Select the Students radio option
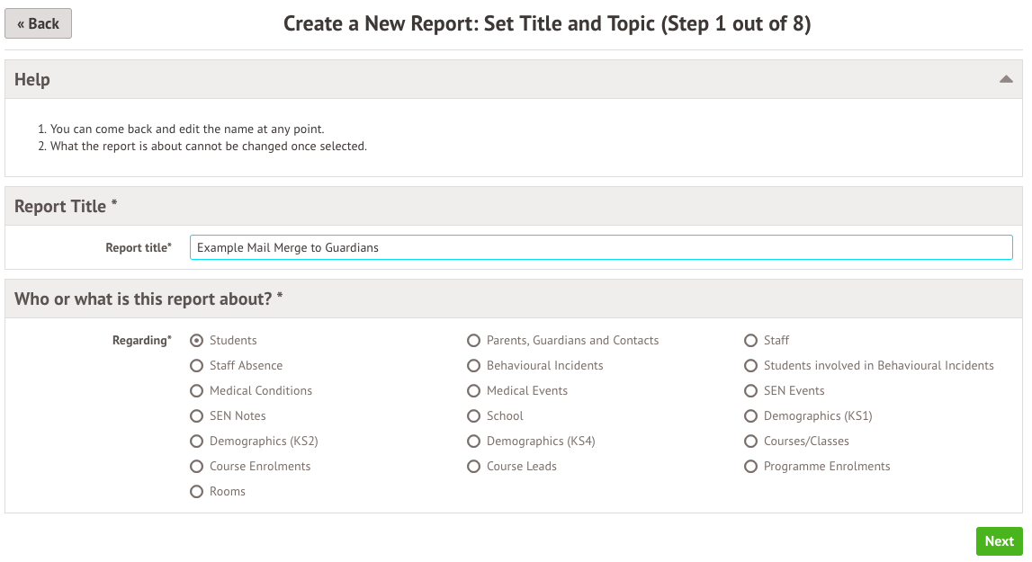Viewport: 1032px width, 562px height. [x=196, y=341]
